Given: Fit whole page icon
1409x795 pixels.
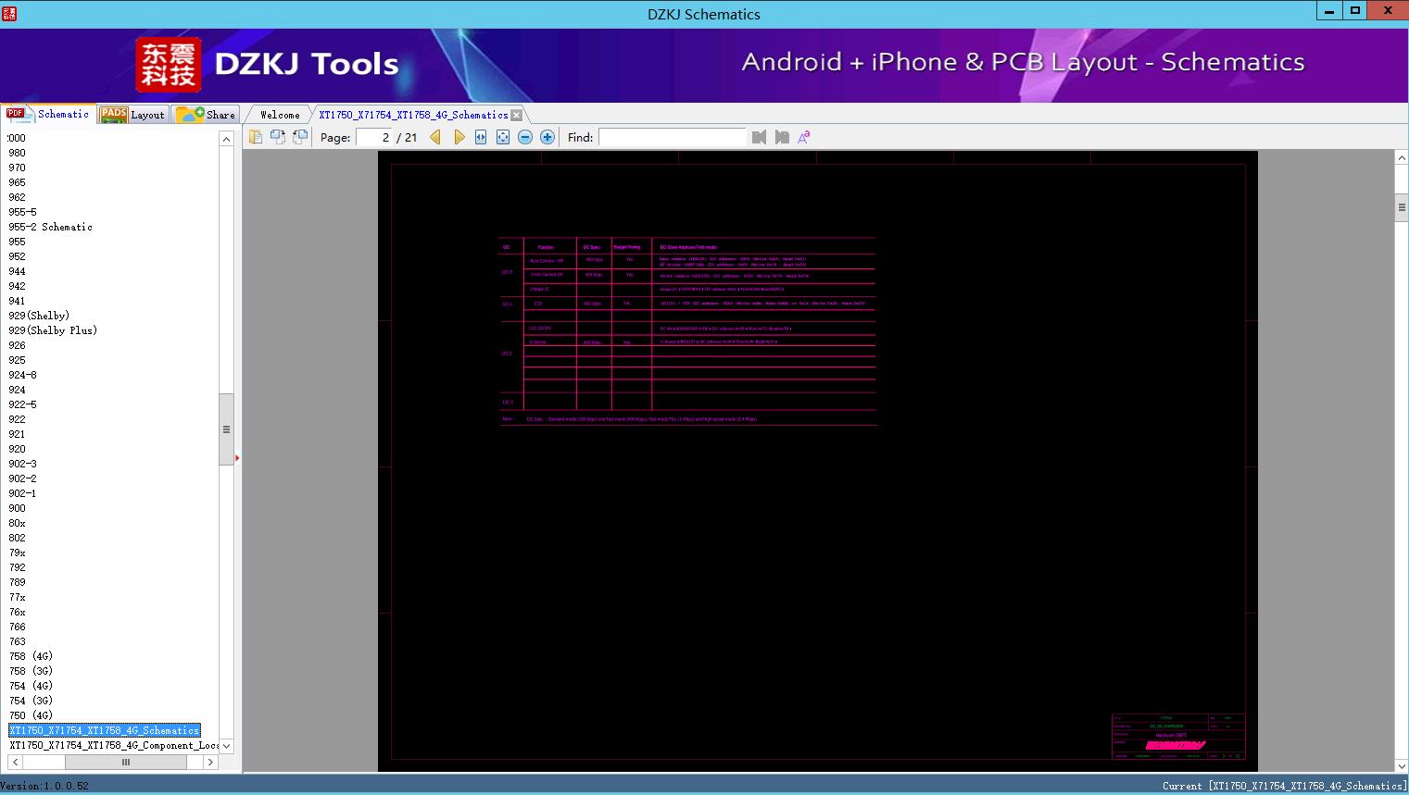Looking at the screenshot, I should pos(503,137).
